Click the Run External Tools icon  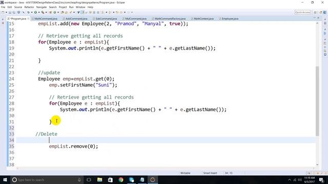point(43,12)
